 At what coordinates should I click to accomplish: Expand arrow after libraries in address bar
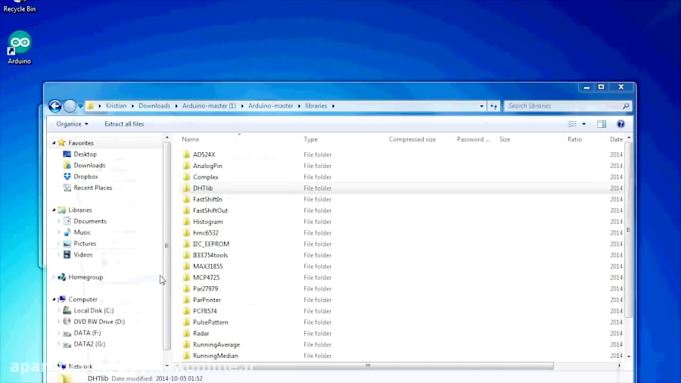pos(333,106)
